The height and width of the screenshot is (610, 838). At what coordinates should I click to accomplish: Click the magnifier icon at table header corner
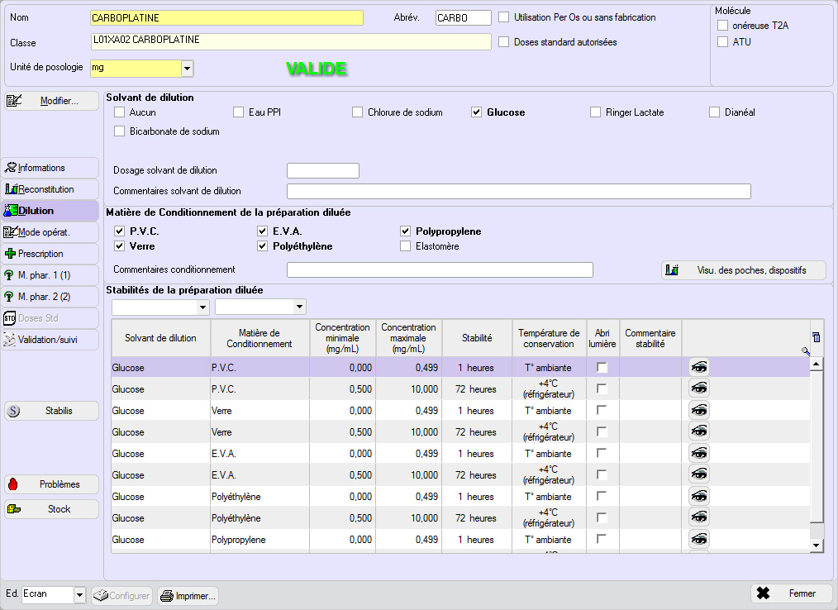[806, 351]
